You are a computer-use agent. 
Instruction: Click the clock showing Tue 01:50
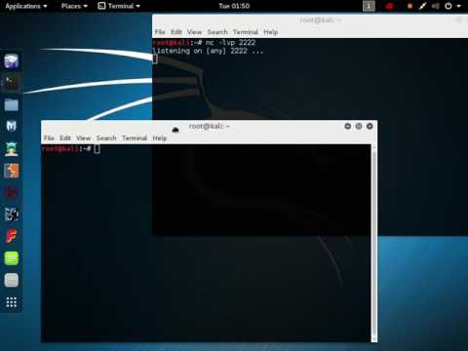click(234, 6)
